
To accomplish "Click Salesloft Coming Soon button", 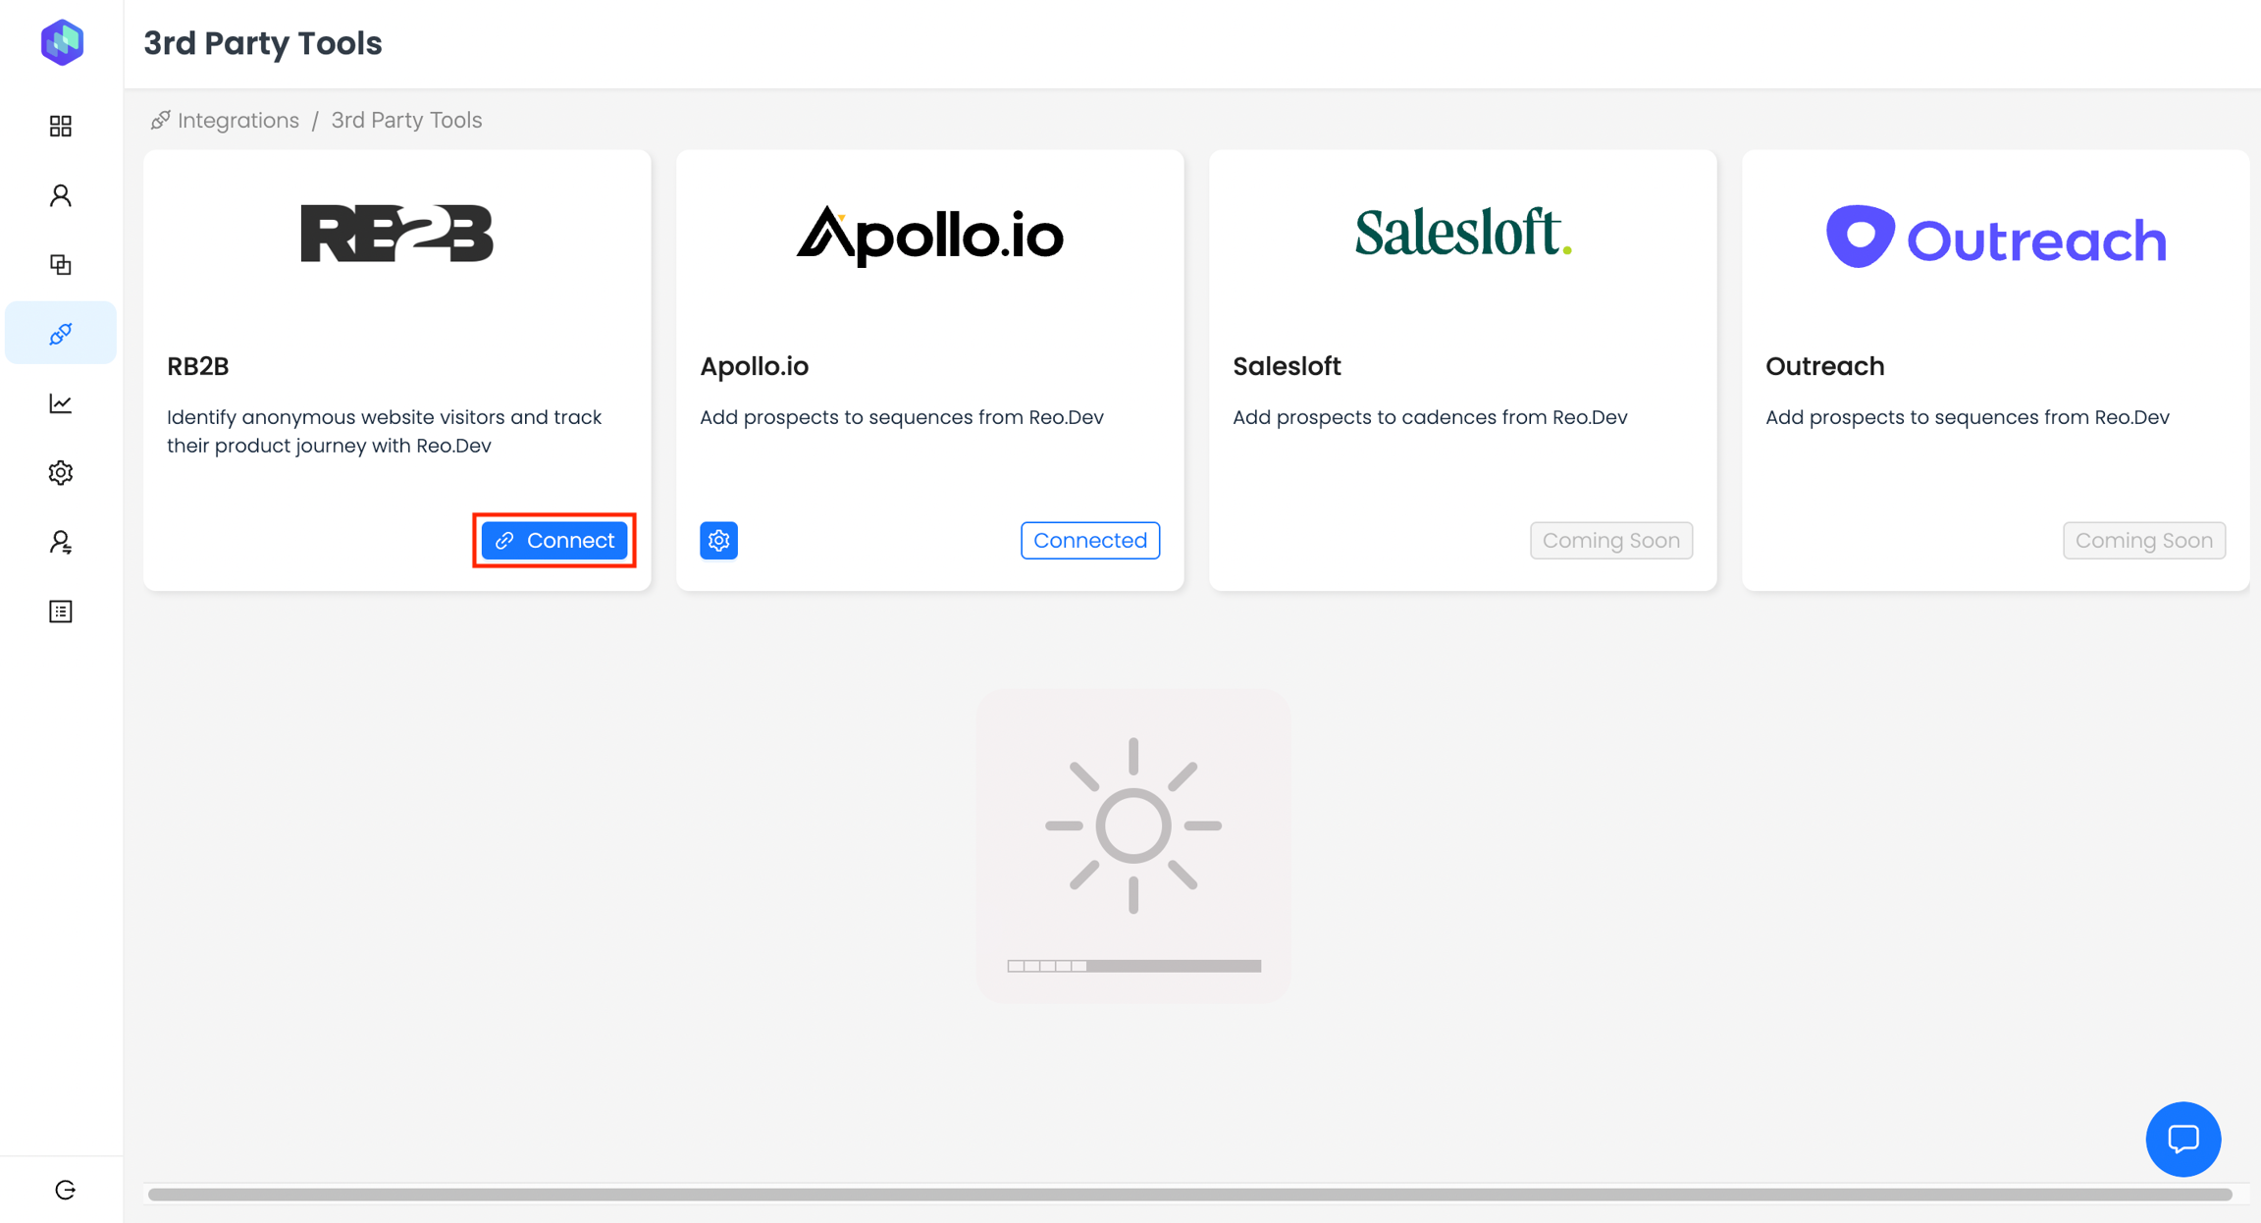I will coord(1610,540).
